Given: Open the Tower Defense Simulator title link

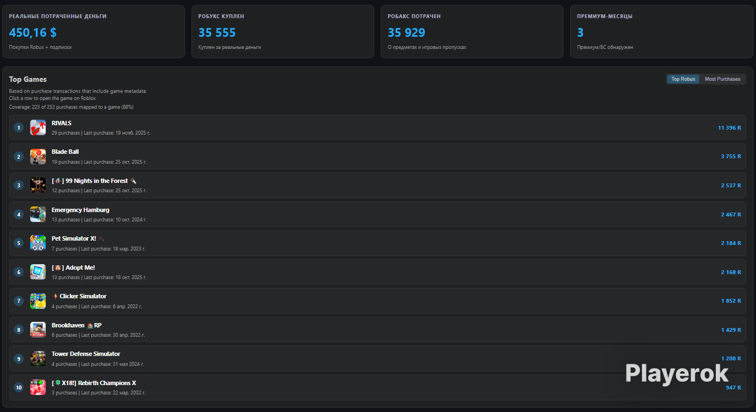Looking at the screenshot, I should (x=86, y=354).
